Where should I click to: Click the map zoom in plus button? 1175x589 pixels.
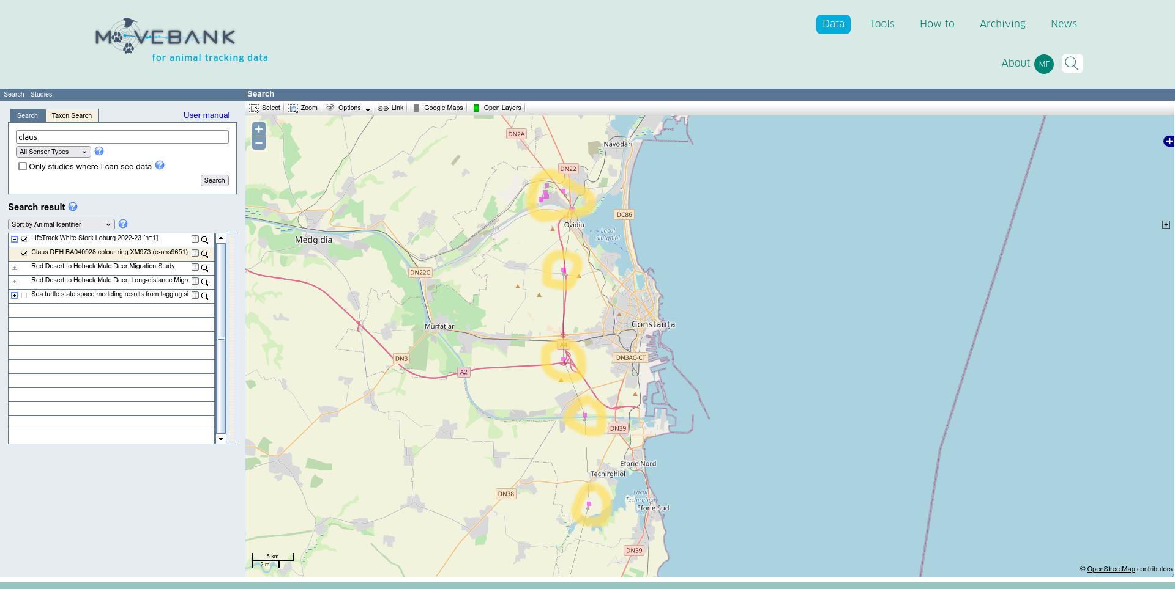(x=259, y=130)
